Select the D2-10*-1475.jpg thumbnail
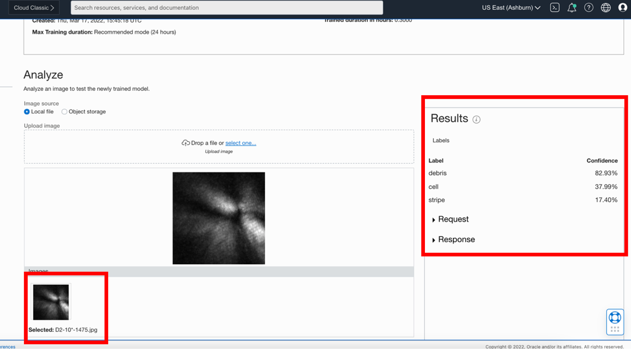Image resolution: width=631 pixels, height=351 pixels. pyautogui.click(x=50, y=301)
